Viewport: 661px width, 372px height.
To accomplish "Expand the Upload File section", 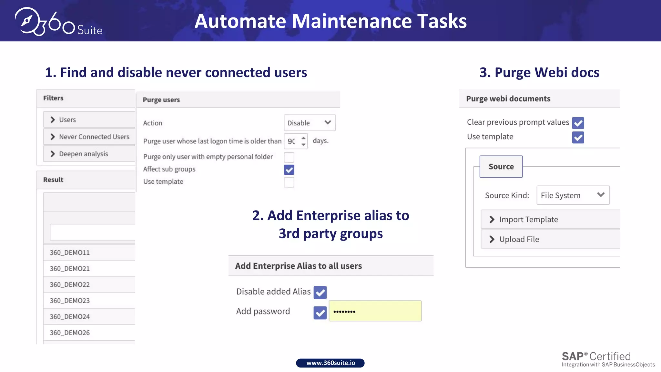I will (x=550, y=239).
